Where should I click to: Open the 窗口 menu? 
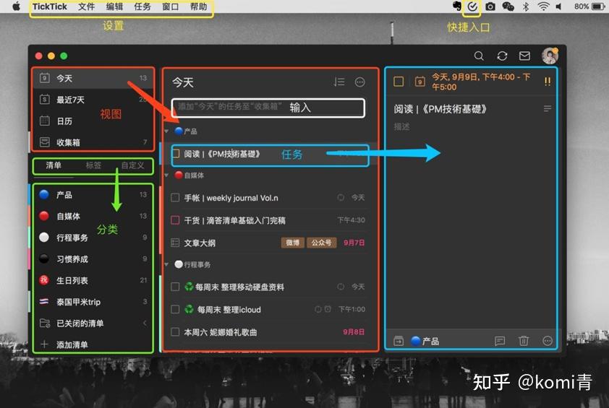(171, 6)
